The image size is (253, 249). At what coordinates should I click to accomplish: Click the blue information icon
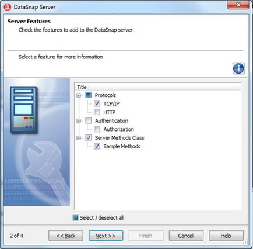[x=238, y=68]
